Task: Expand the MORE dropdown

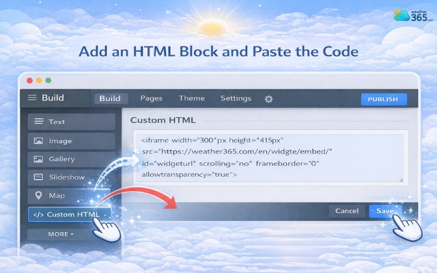Action: (61, 234)
